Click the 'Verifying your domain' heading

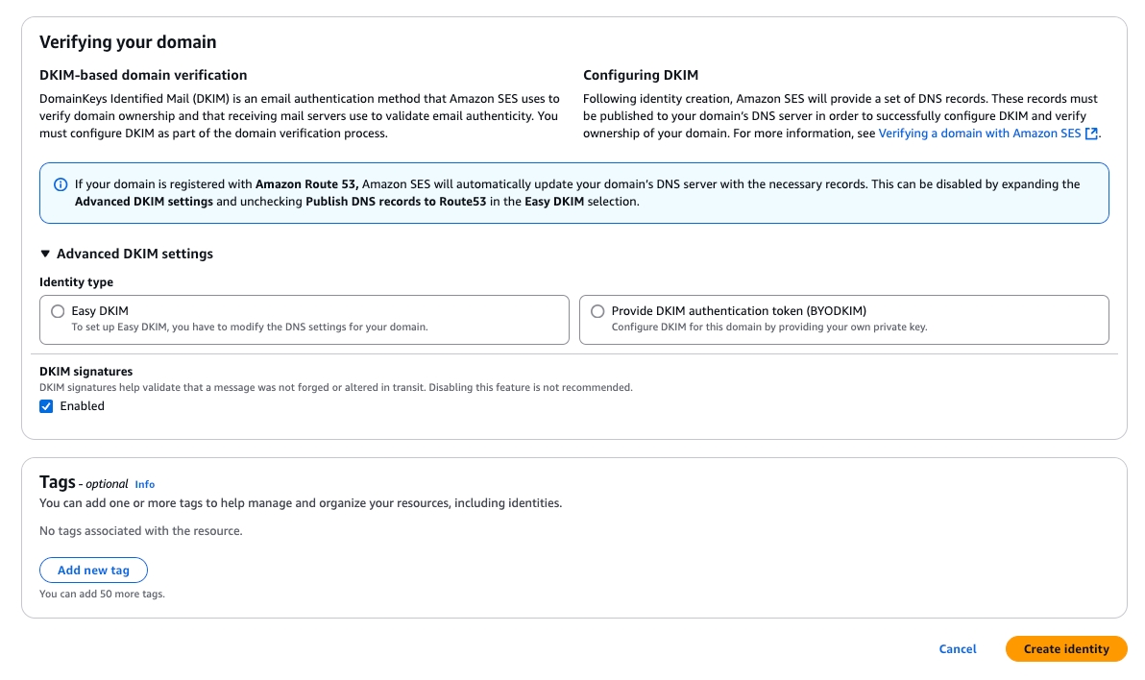[128, 42]
